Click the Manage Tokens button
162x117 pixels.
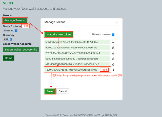coord(15,20)
